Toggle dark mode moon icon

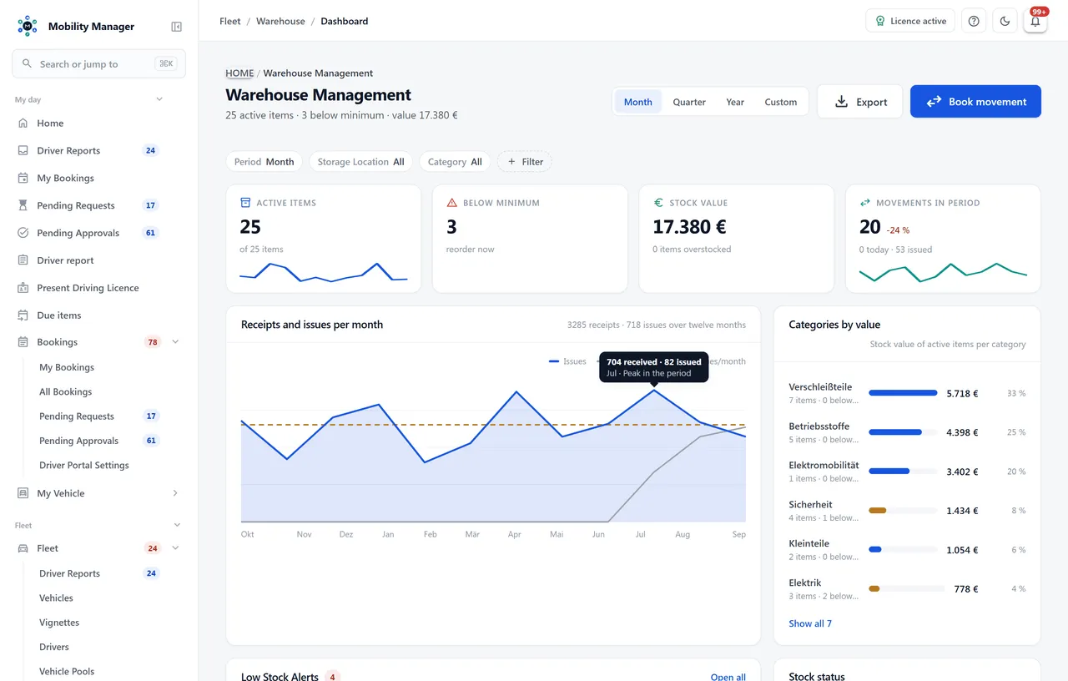(1005, 21)
